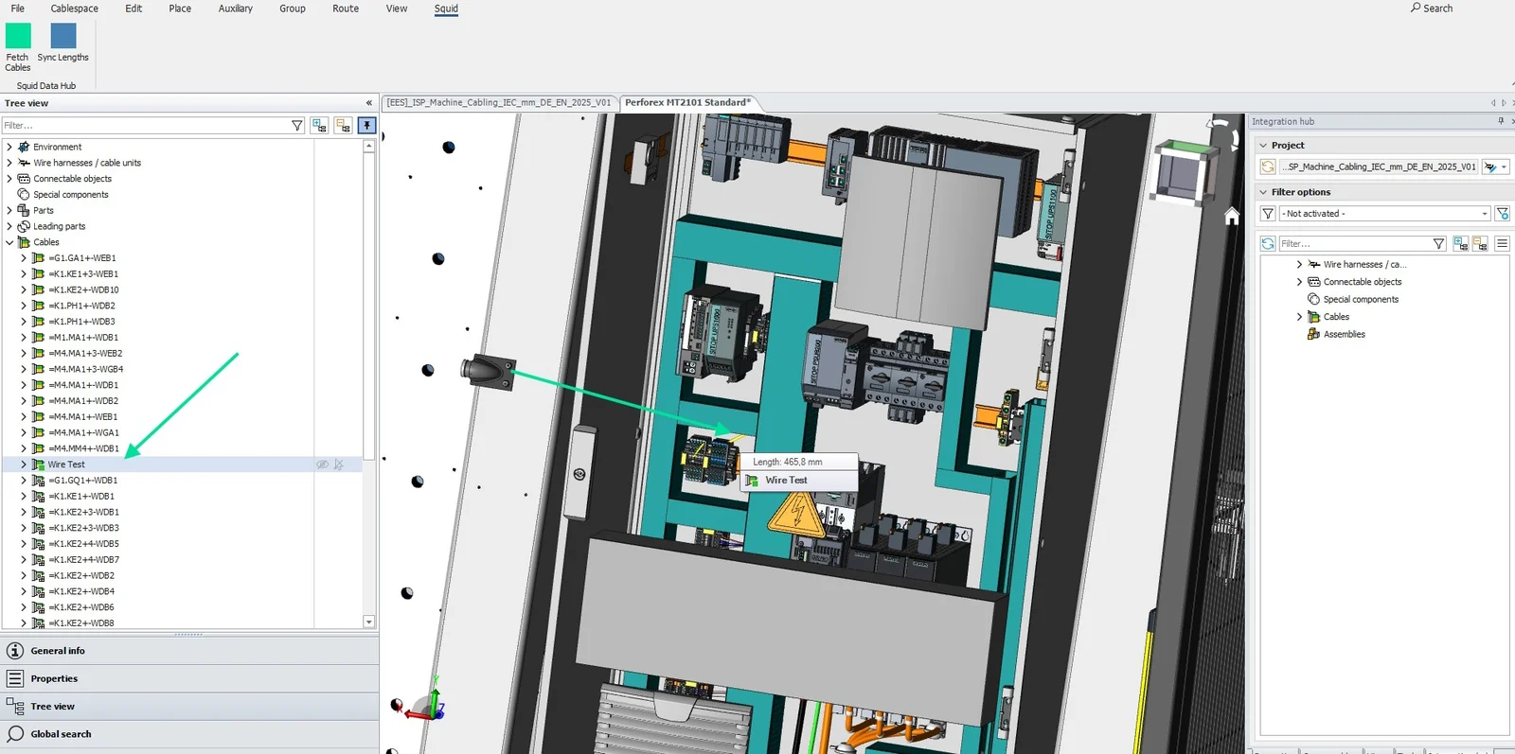Open the General info panel

pos(189,651)
